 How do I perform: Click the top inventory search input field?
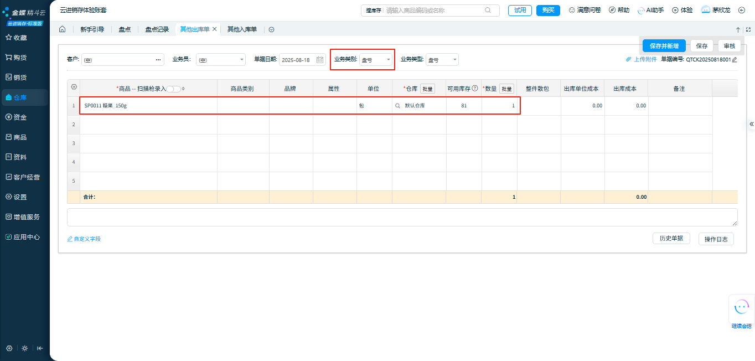pos(435,10)
